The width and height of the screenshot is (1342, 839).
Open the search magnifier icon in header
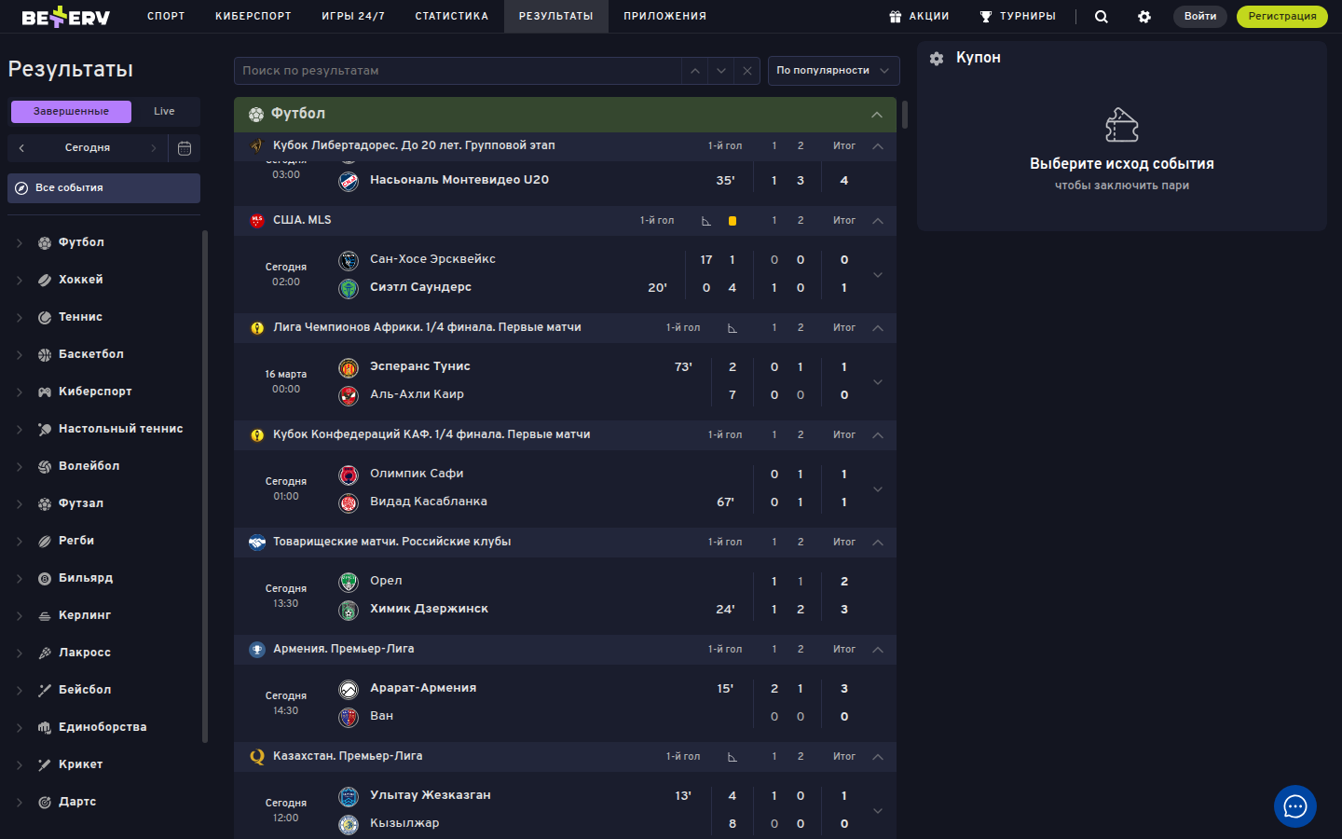1101,16
